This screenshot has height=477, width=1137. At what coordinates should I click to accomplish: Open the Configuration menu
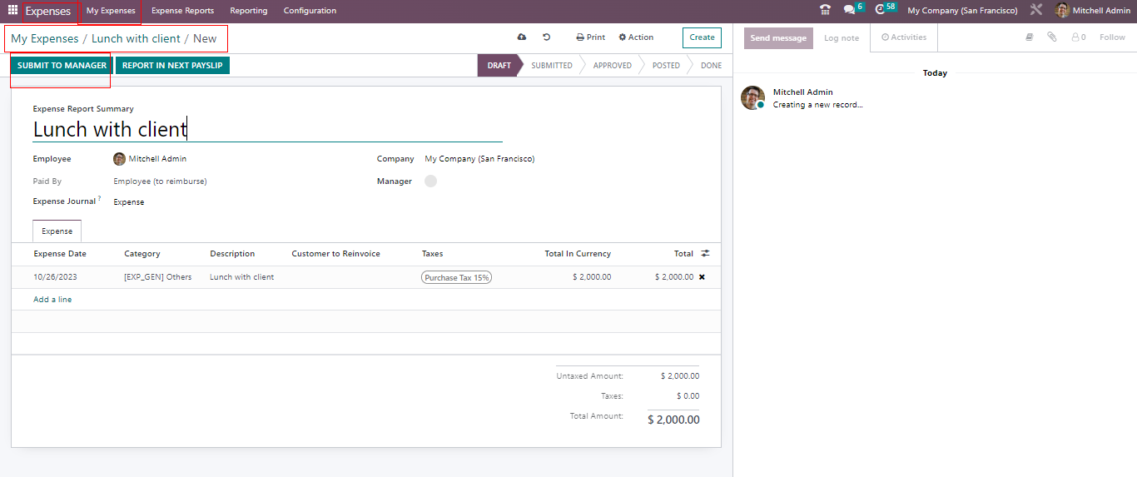pos(310,11)
